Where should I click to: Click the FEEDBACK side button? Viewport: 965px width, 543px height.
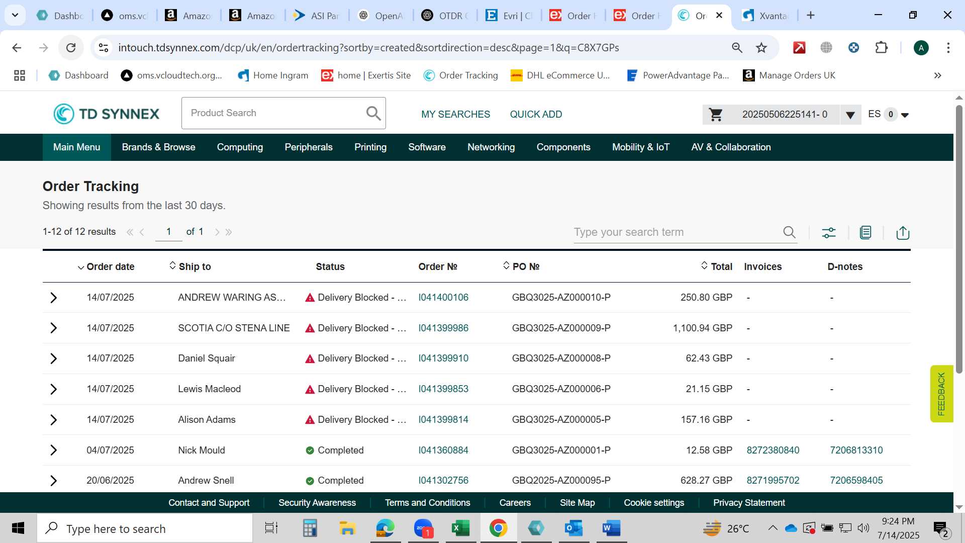[941, 394]
